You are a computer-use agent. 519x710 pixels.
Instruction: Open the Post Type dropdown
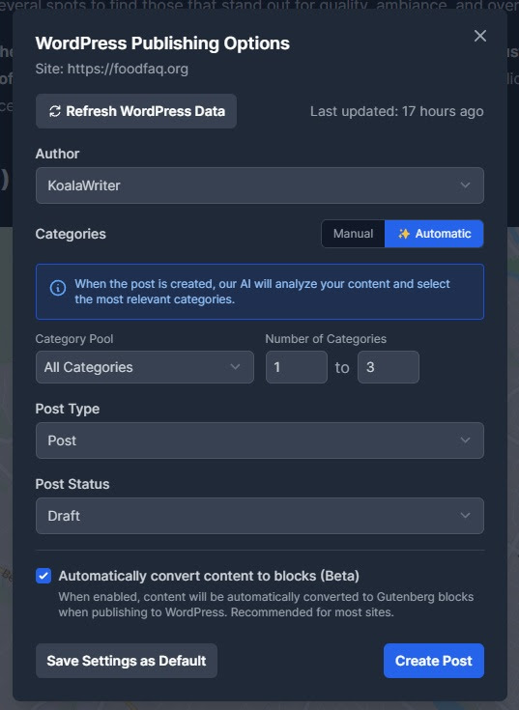click(259, 440)
